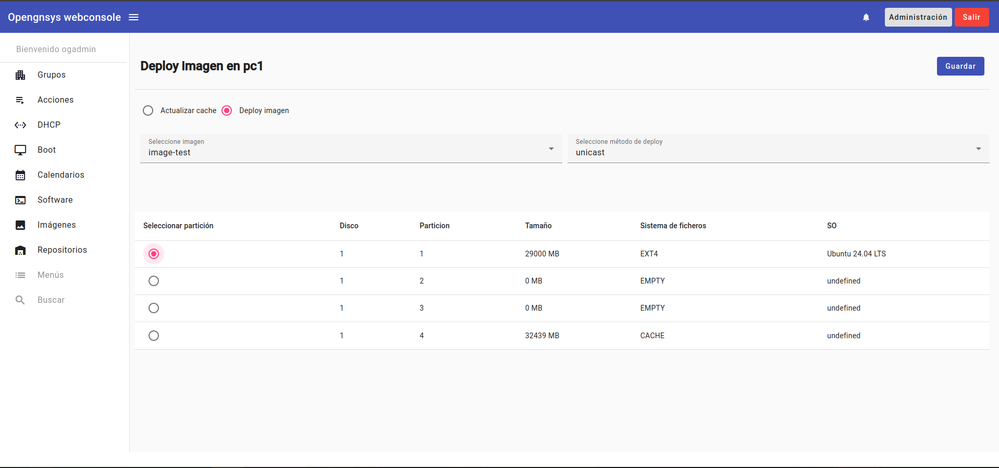Click the Salir logout button

point(971,17)
